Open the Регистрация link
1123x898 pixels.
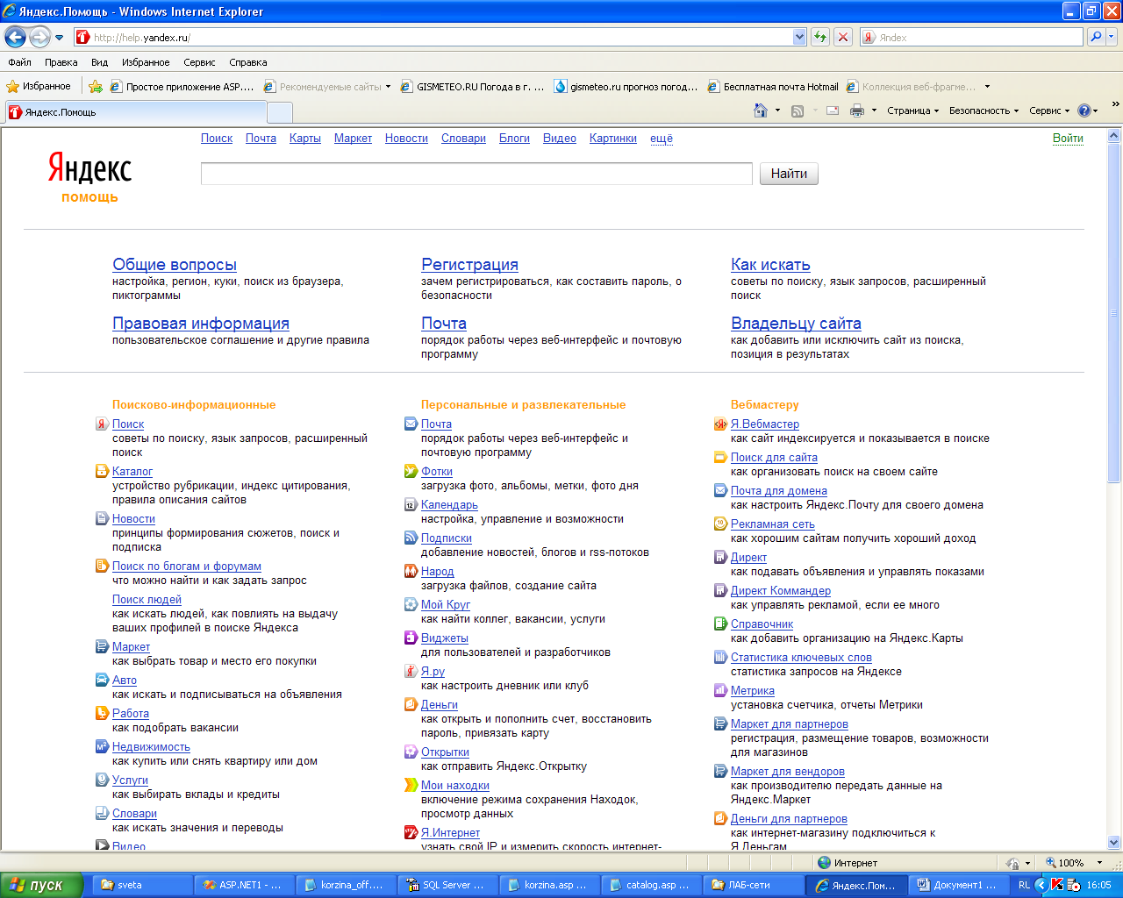point(469,264)
